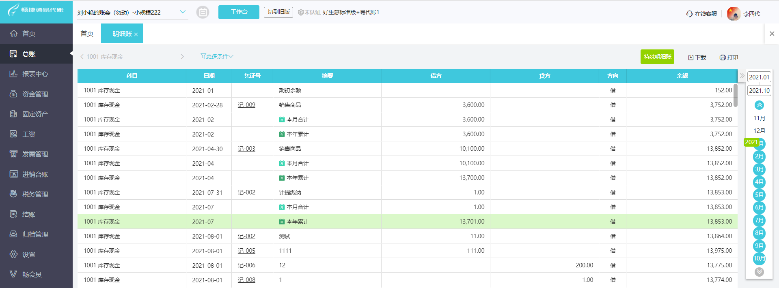The image size is (779, 288).
Task: Click the 摘要 column header
Action: click(x=327, y=76)
